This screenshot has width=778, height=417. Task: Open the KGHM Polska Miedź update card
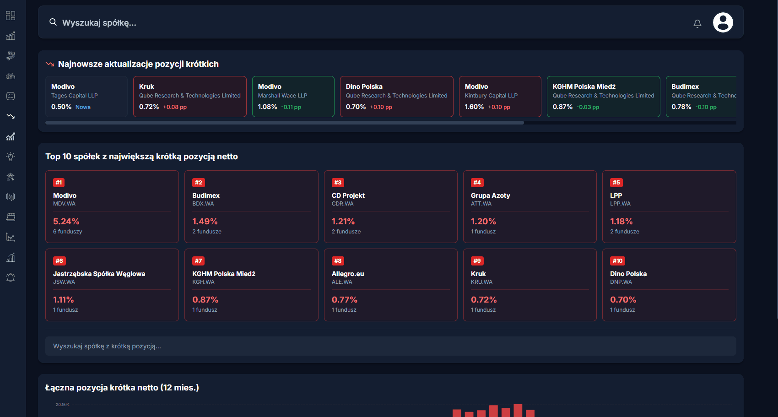tap(603, 97)
